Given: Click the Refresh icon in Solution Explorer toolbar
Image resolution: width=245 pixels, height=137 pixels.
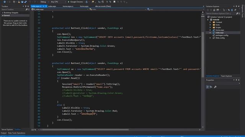Looking at the screenshot, I should [x=232, y=10].
